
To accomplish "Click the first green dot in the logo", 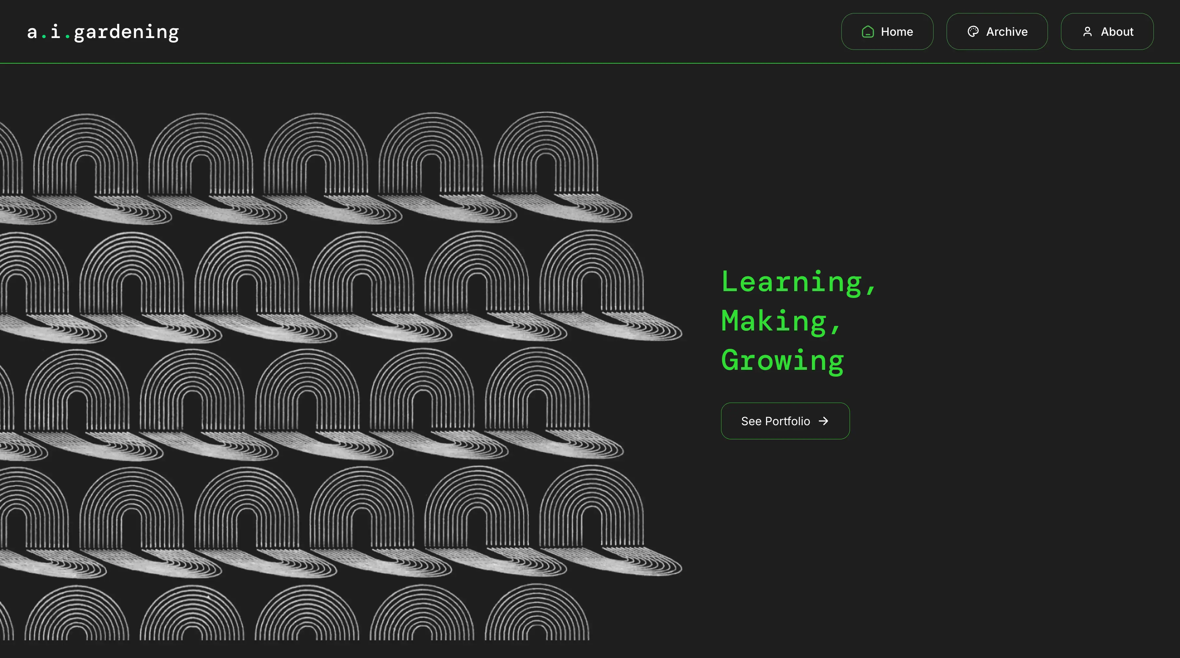I will click(x=44, y=36).
